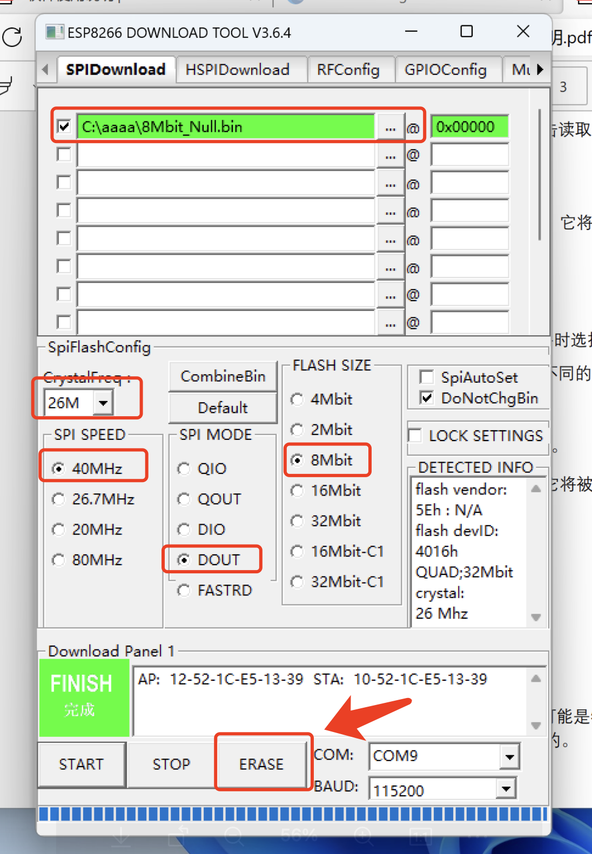Click the file list vertical scrollbar
This screenshot has height=854, width=592.
539,175
